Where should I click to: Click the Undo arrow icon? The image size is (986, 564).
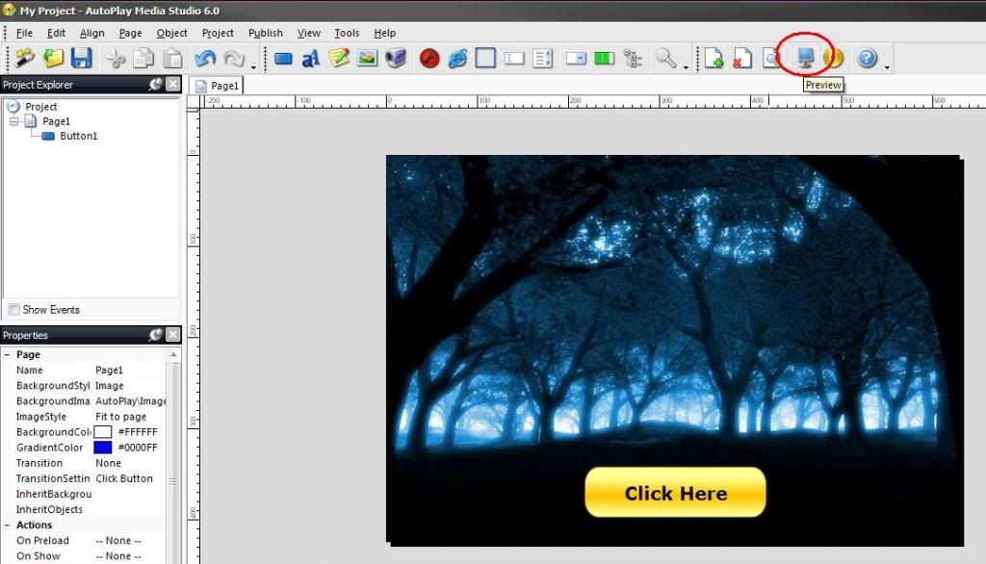coord(204,59)
